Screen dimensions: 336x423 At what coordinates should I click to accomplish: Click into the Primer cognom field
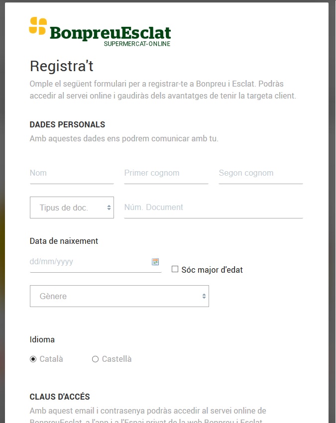click(166, 173)
